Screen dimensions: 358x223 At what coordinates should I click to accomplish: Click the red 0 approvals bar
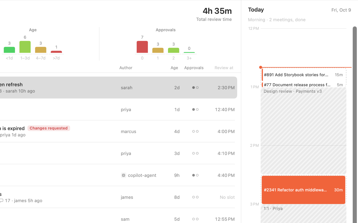[x=142, y=47]
